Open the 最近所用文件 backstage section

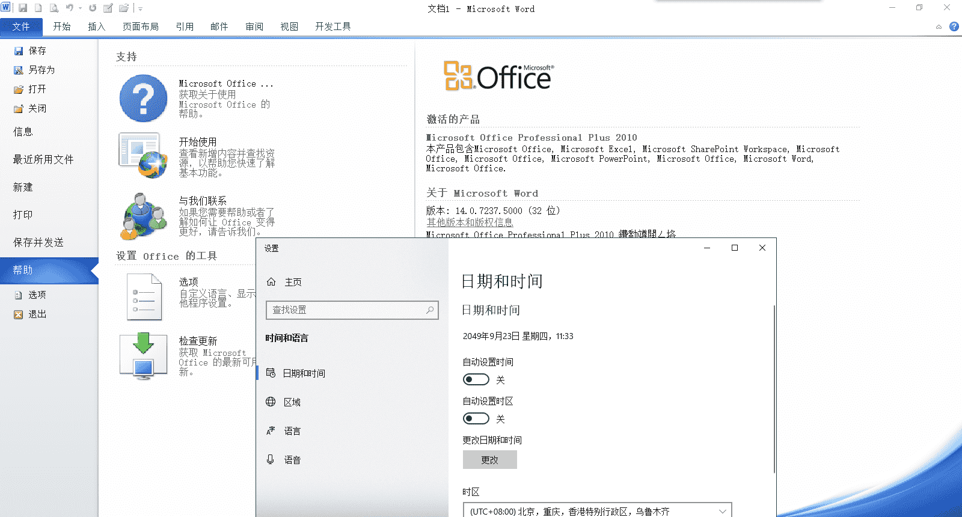pos(43,159)
